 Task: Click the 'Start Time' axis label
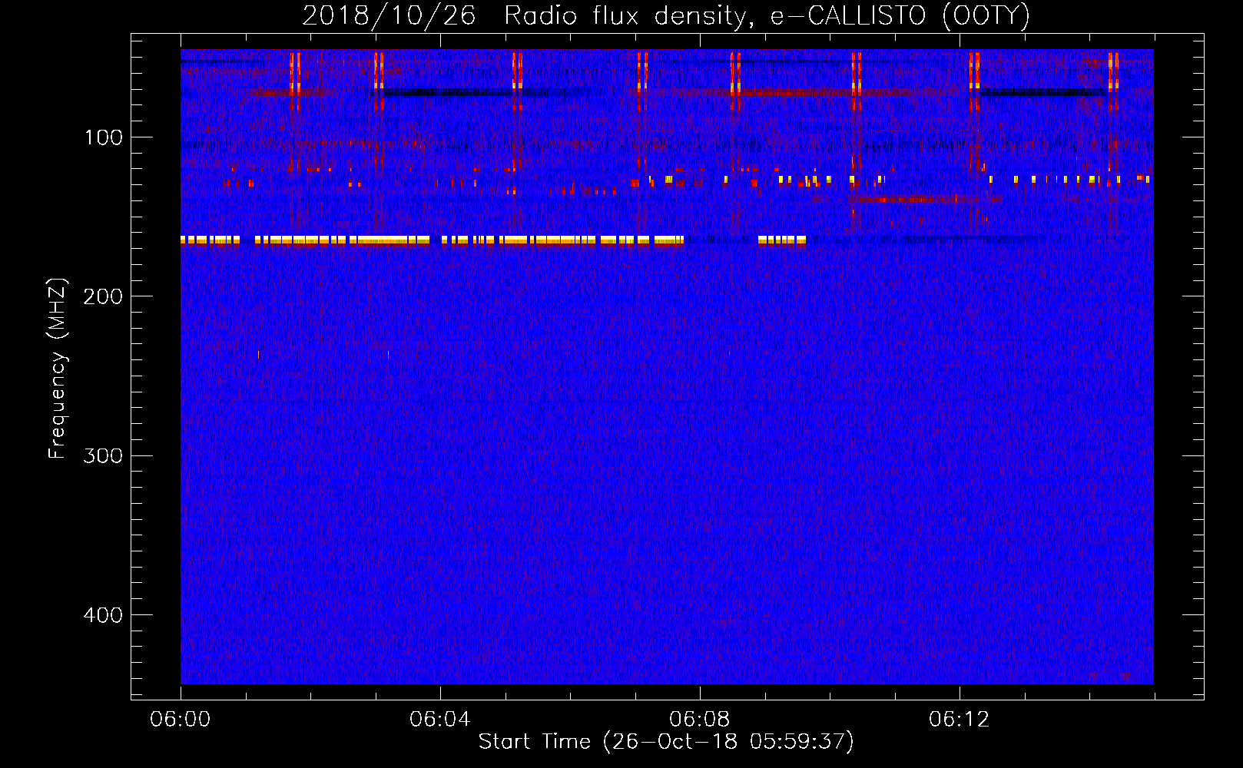pyautogui.click(x=666, y=742)
